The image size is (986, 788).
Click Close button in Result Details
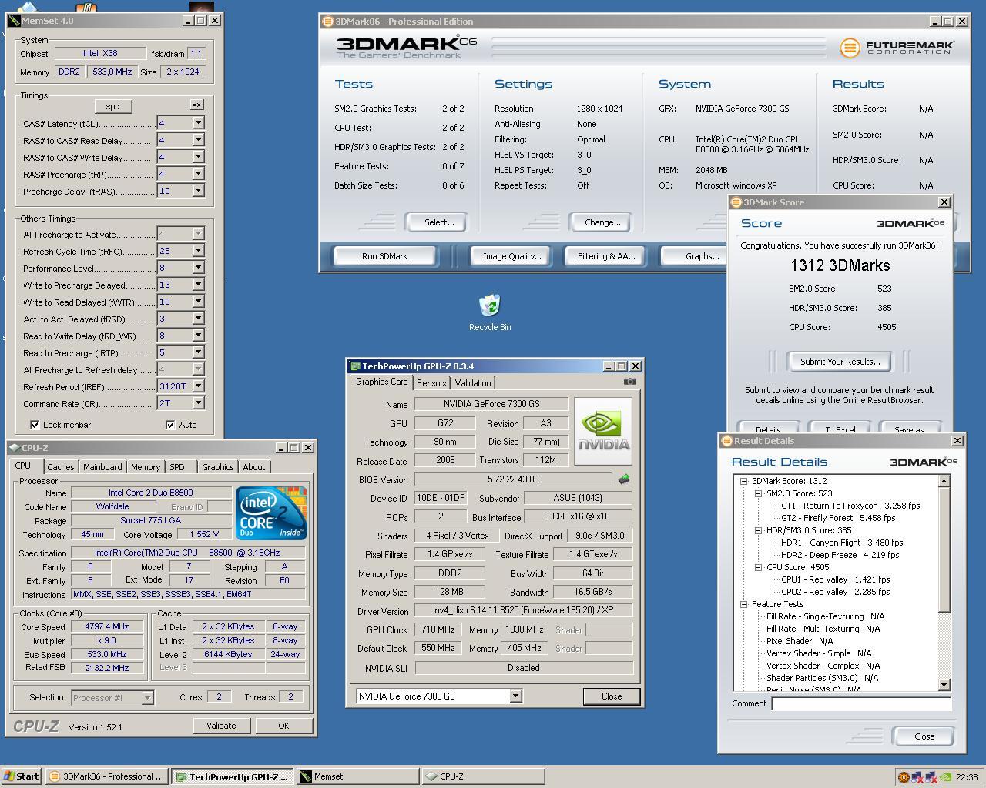point(924,736)
